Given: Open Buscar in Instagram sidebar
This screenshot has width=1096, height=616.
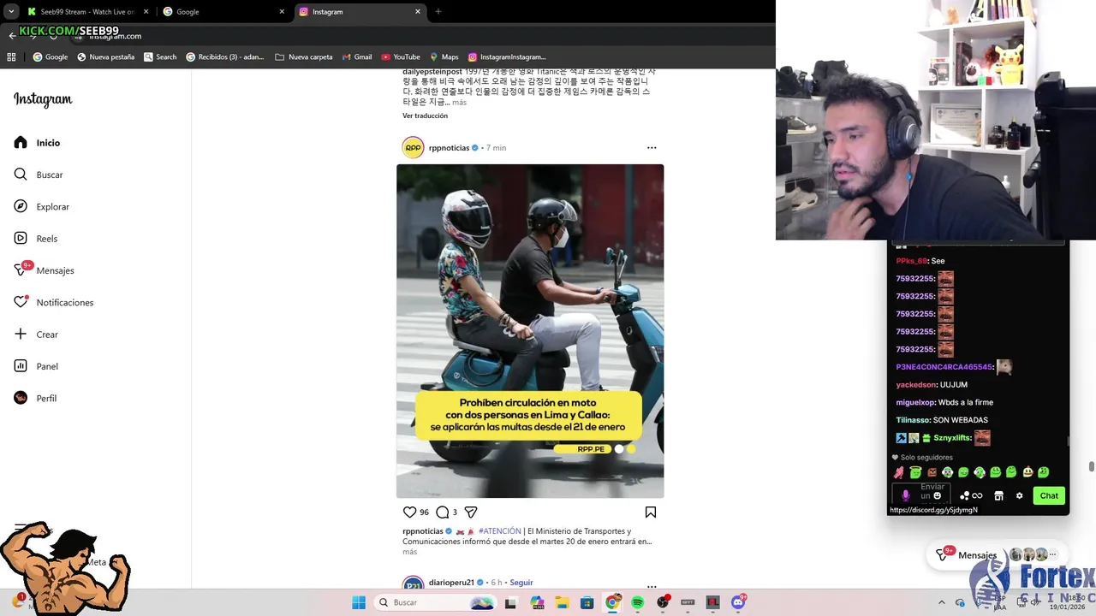Looking at the screenshot, I should (39, 175).
